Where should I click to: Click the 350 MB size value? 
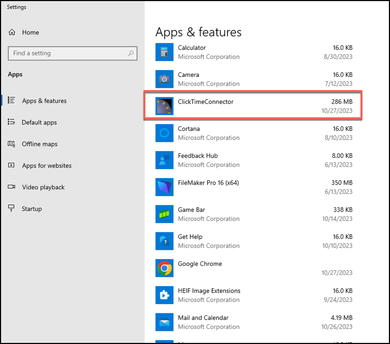point(342,183)
